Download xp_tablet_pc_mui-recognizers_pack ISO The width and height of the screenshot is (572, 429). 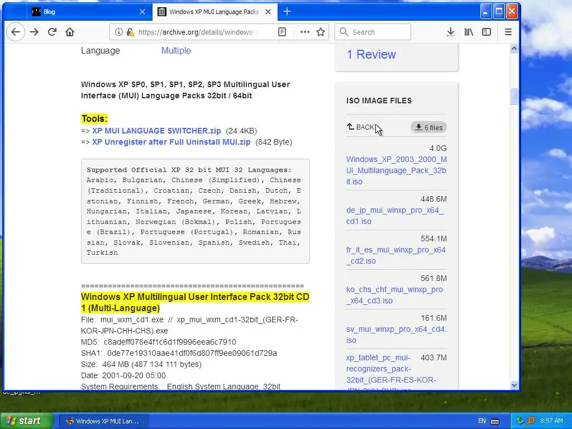pos(391,373)
